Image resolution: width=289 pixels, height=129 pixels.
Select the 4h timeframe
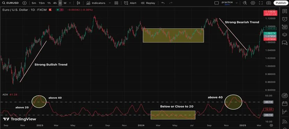pos(55,3)
